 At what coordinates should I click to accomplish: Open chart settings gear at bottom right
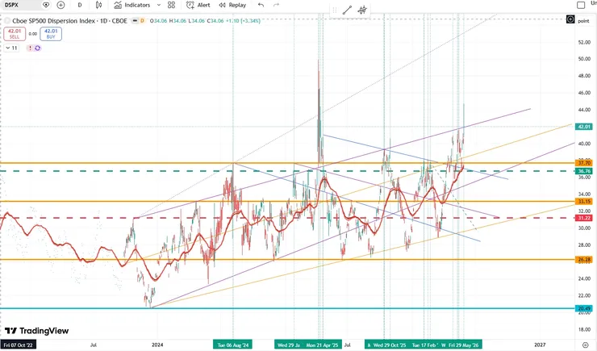[585, 345]
